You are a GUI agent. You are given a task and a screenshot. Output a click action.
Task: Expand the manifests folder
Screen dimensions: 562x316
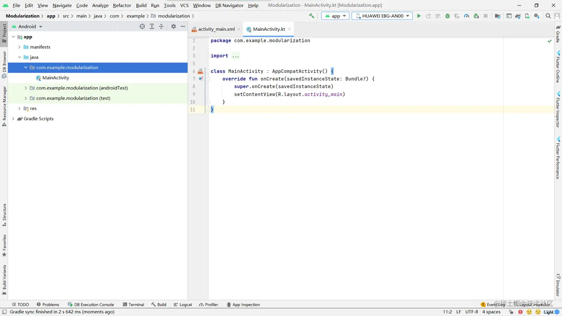coord(19,47)
